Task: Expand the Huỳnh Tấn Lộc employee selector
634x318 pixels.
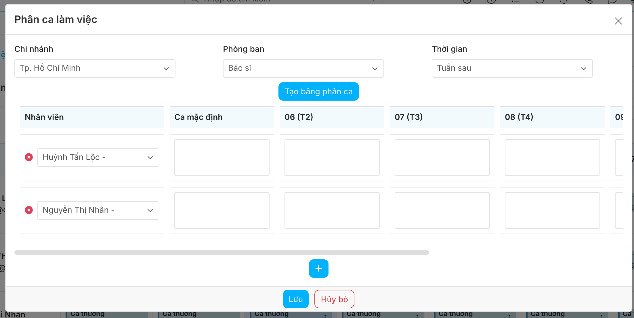Action: coord(98,158)
